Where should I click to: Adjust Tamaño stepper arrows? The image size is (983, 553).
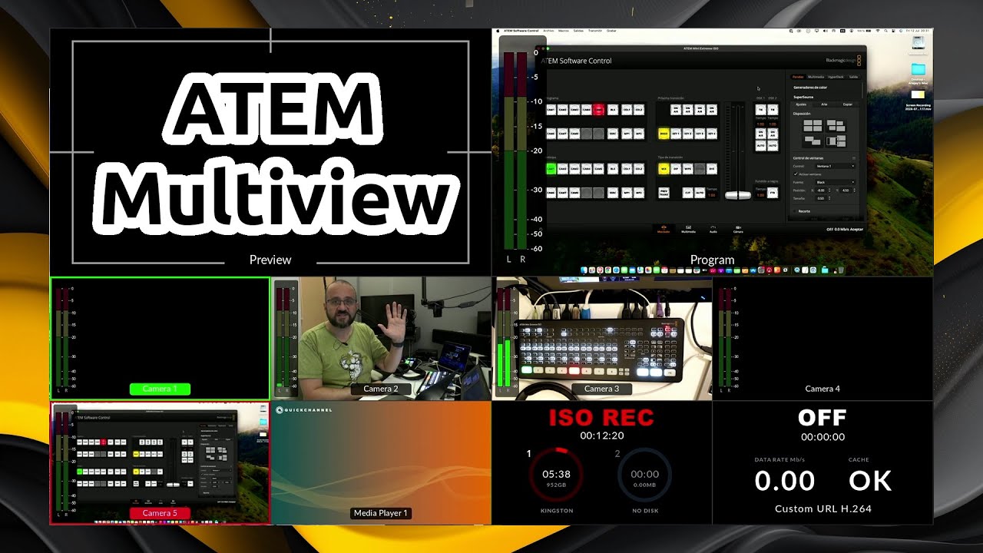click(x=829, y=198)
